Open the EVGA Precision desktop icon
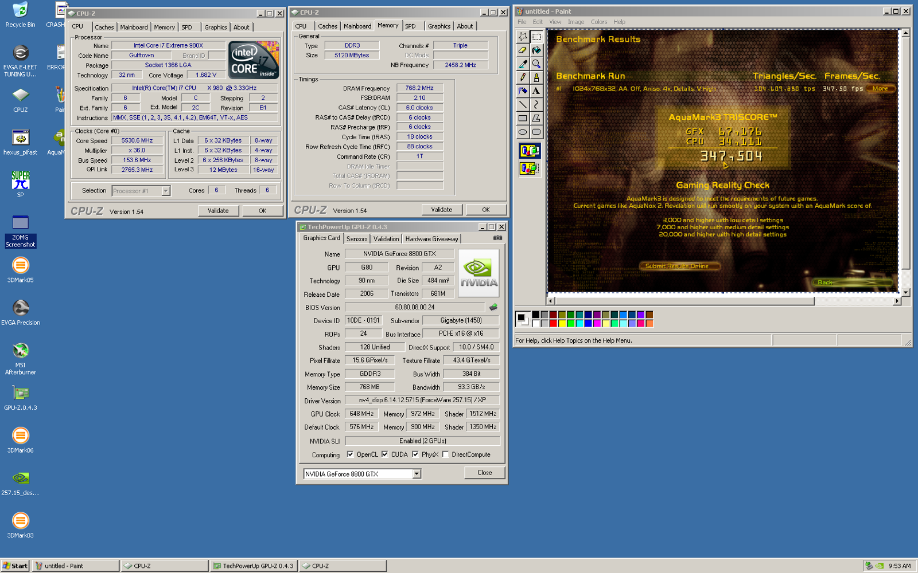Viewport: 918px width, 573px height. point(20,313)
